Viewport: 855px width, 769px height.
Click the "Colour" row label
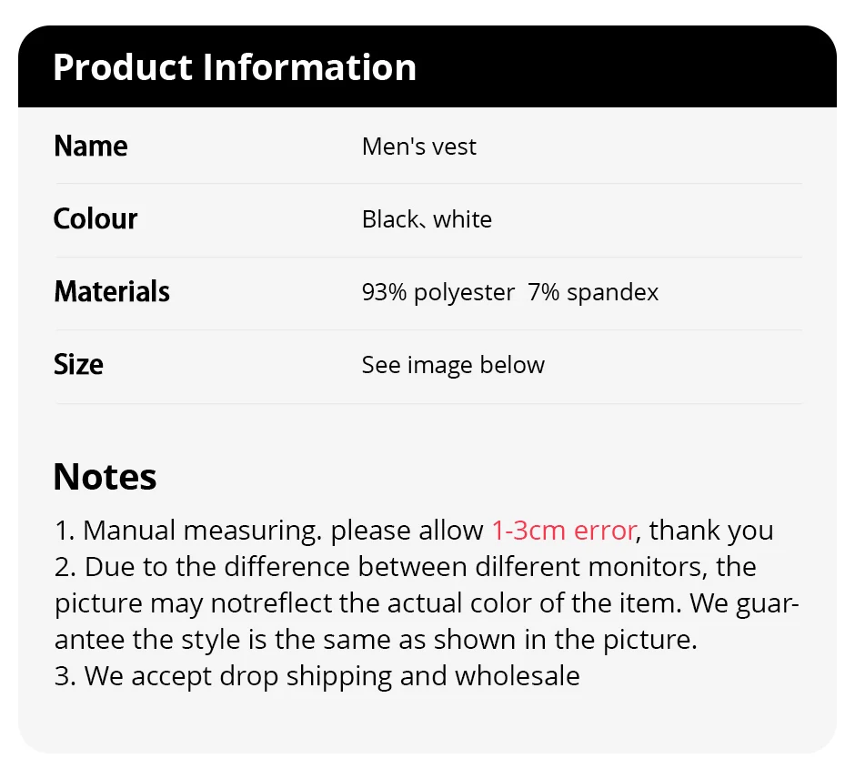(96, 219)
